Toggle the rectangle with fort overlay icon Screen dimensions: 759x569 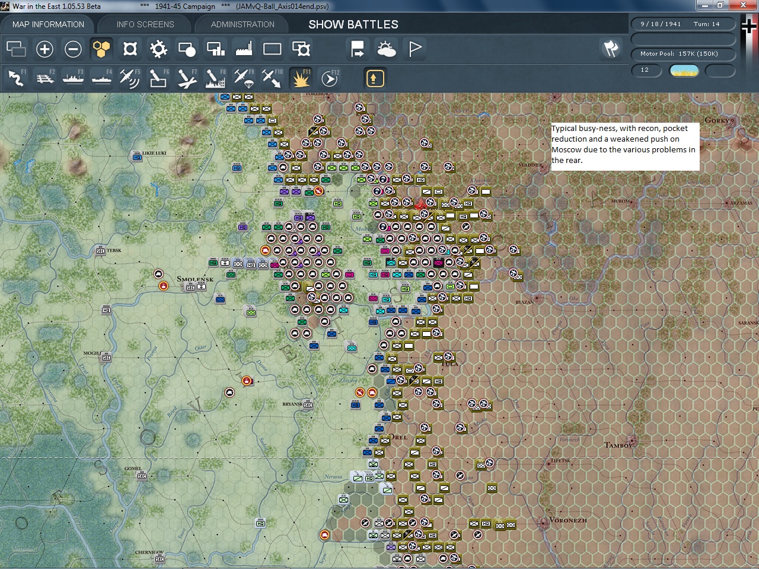301,49
